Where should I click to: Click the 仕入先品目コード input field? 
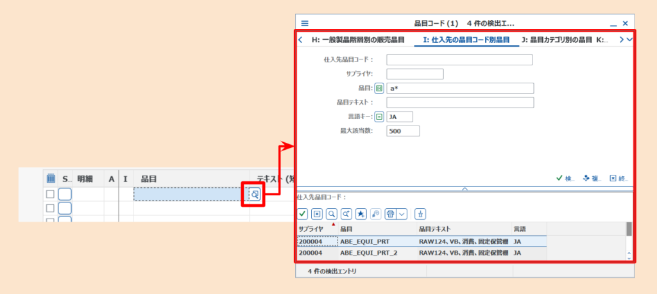click(459, 60)
